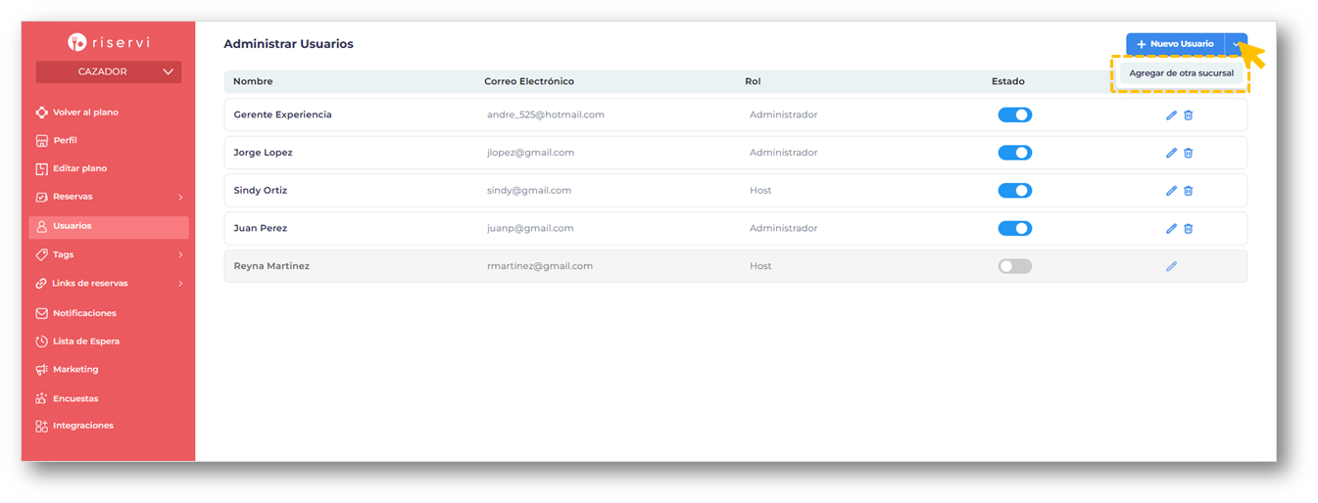Select email sindy@gmail.com
This screenshot has width=1318, height=503.
529,191
